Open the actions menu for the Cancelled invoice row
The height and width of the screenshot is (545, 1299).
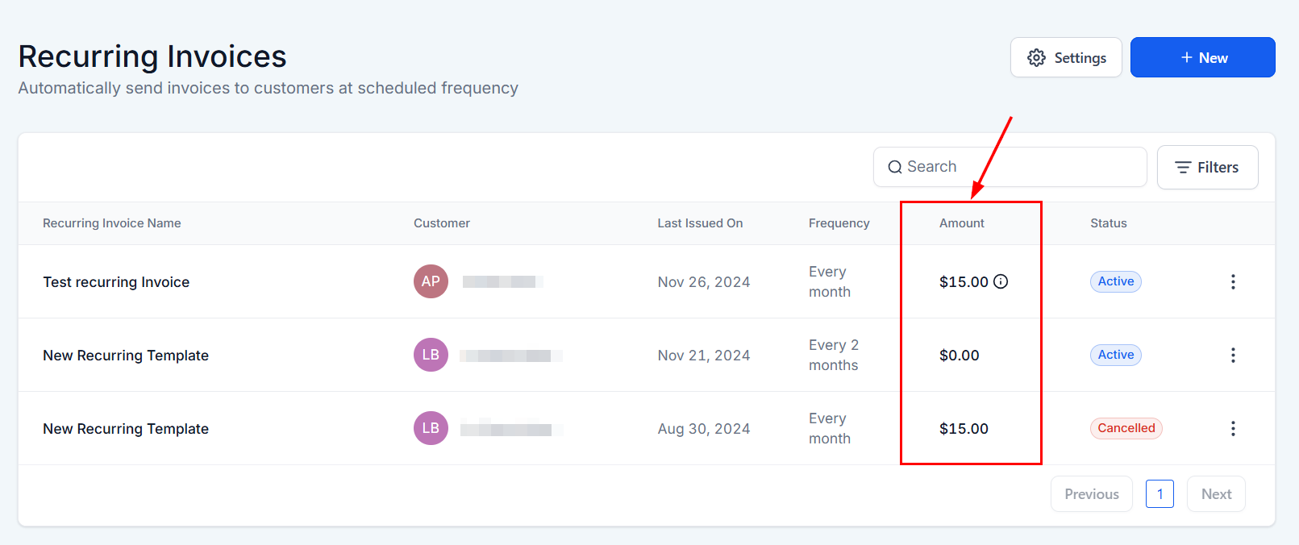click(1233, 428)
